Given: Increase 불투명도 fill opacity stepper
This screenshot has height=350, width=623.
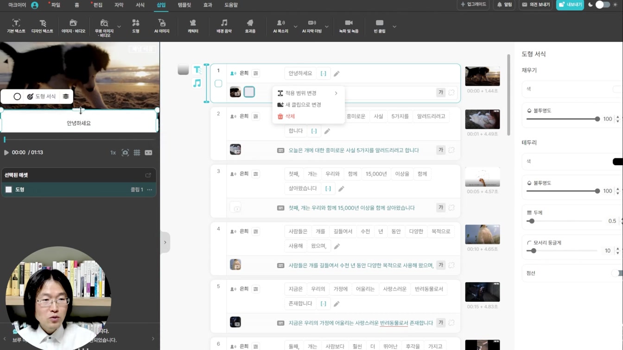Looking at the screenshot, I should coord(617,117).
